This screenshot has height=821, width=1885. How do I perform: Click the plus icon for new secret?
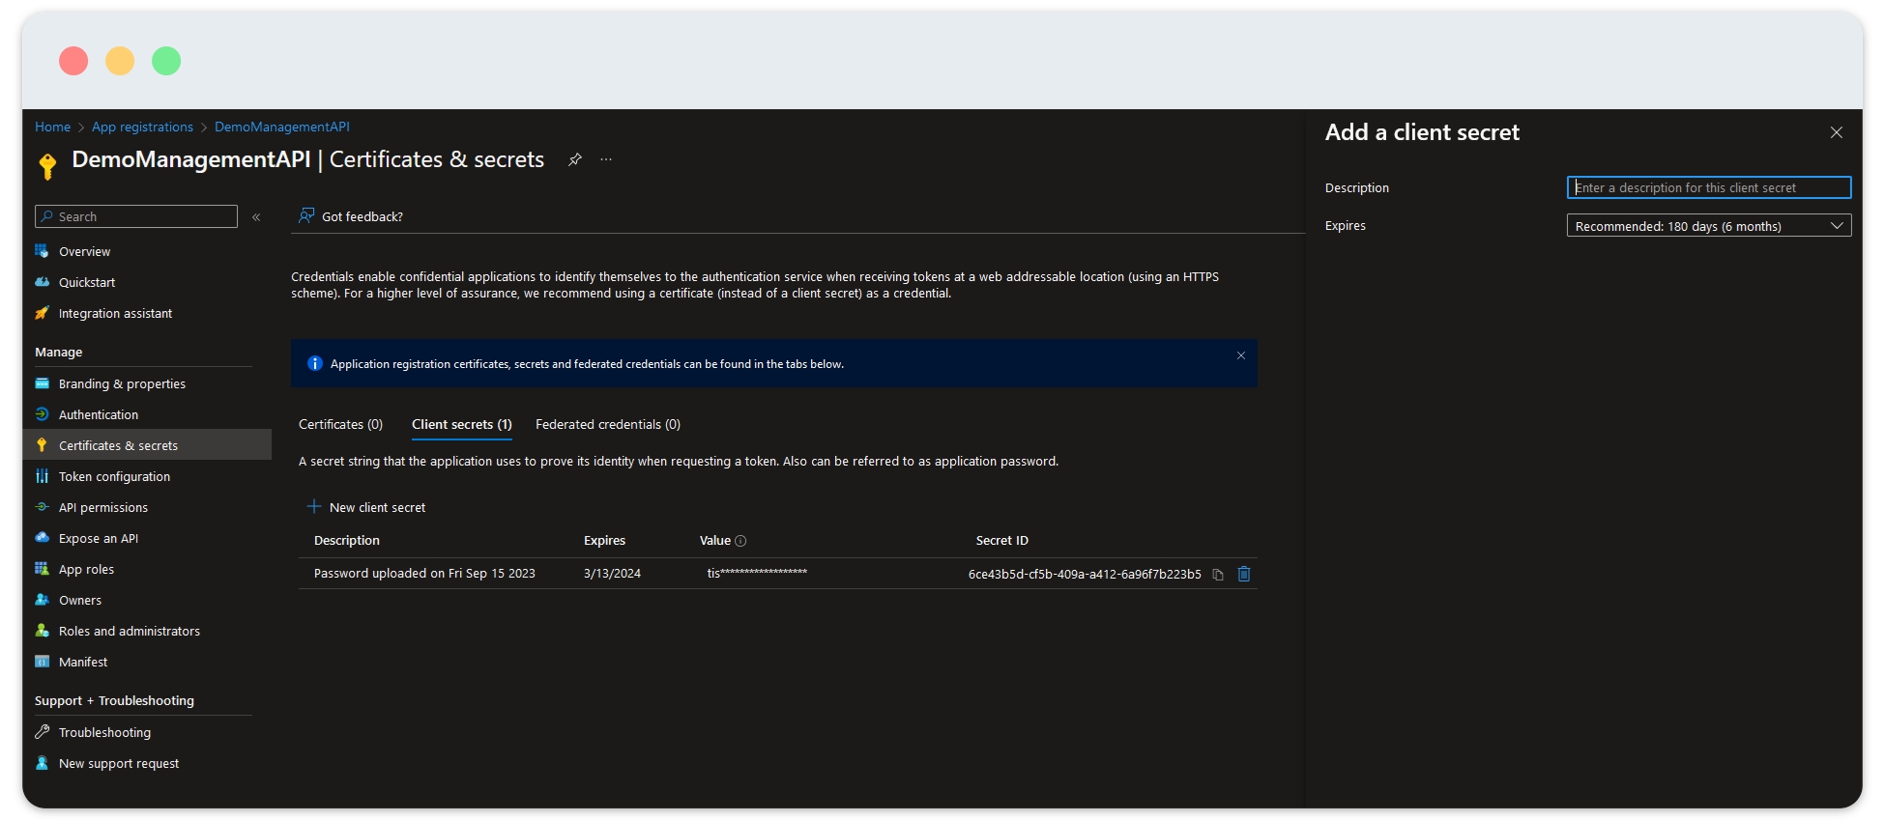coord(313,507)
